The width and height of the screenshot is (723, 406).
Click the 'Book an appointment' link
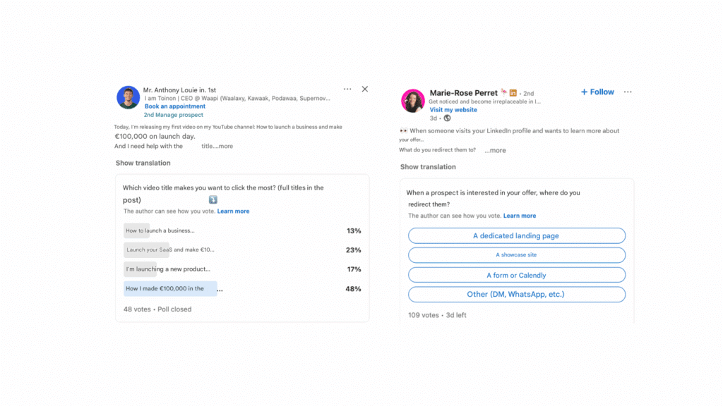[175, 106]
